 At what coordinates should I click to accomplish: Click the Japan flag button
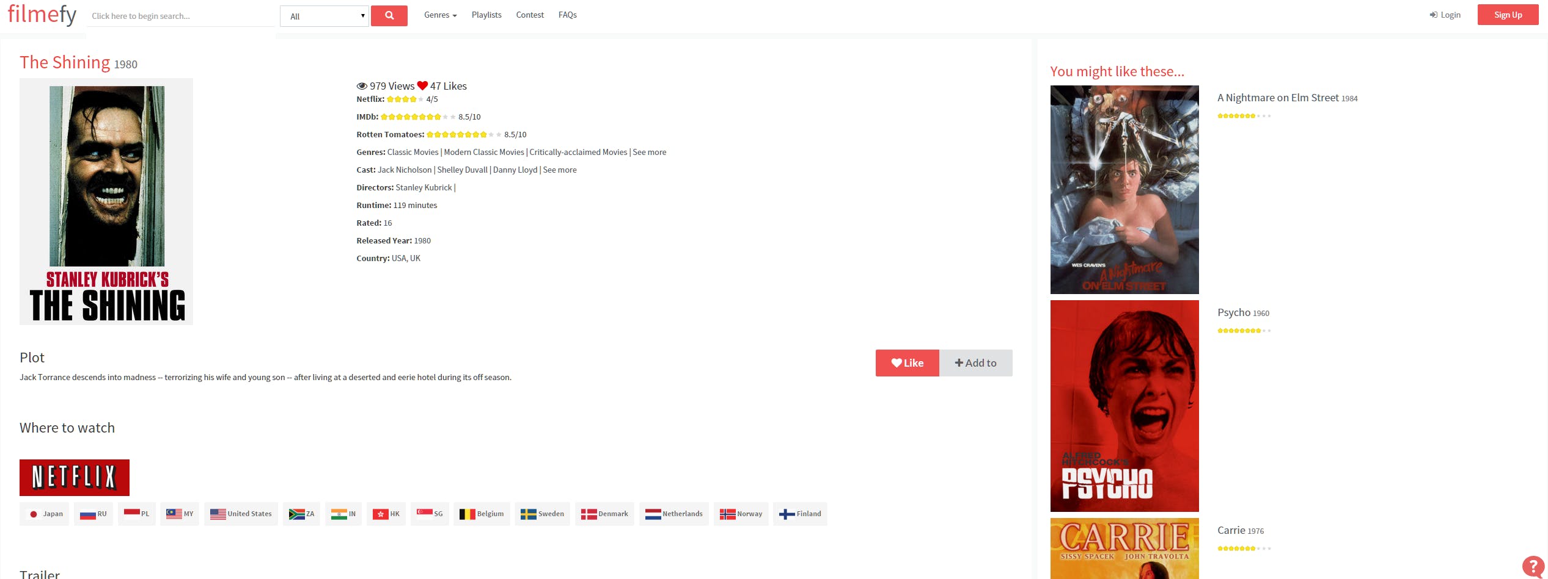[45, 514]
